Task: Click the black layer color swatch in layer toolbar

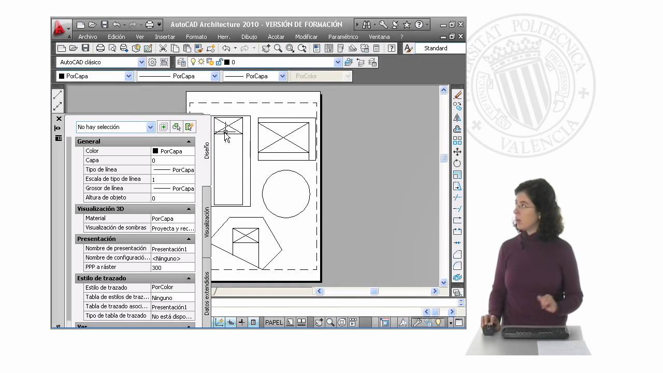Action: pos(226,62)
